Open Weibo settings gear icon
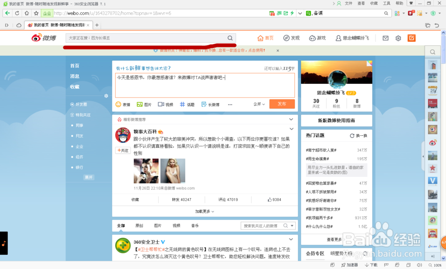This screenshot has height=269, width=446. coord(398,38)
